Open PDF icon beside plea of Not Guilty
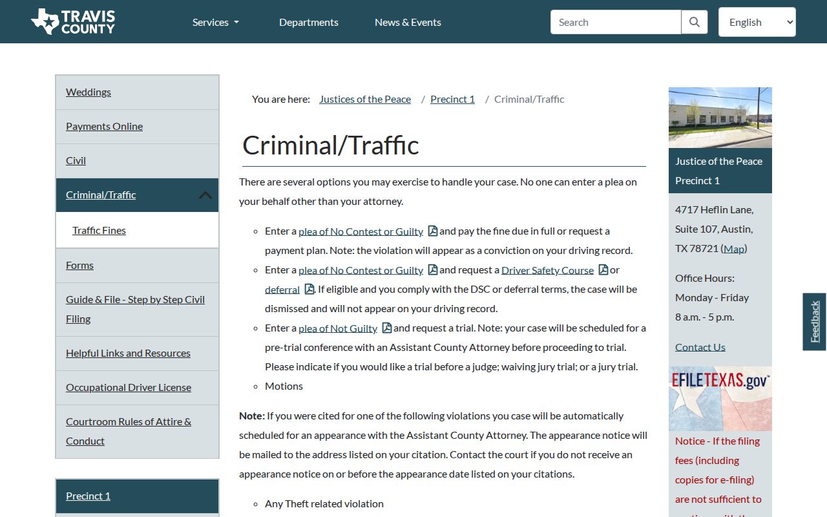The image size is (827, 517). 387,328
